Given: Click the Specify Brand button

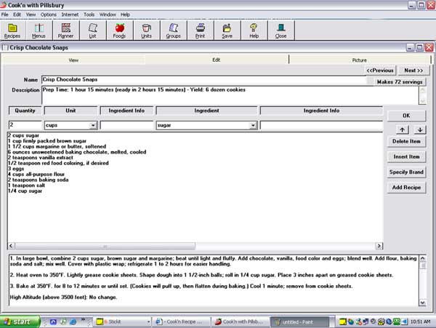Looking at the screenshot, I should [x=406, y=172].
